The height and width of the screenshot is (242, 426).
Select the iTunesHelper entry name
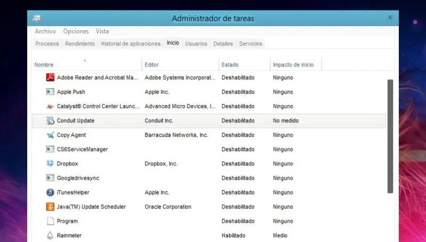tap(73, 193)
